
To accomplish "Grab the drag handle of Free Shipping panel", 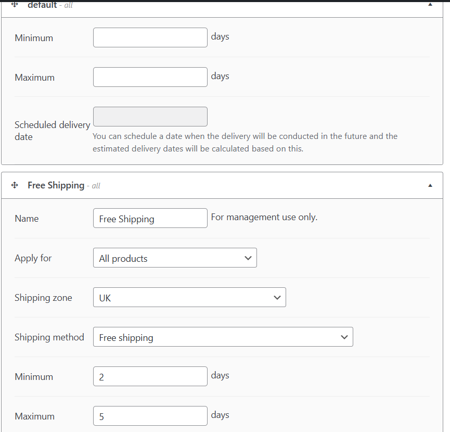I will pyautogui.click(x=15, y=185).
